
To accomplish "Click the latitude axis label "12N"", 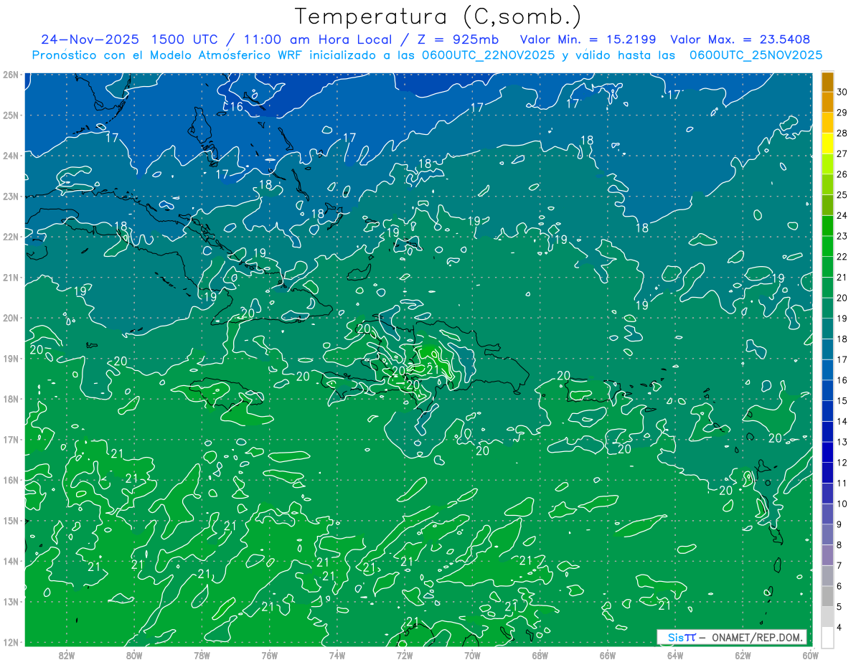I will (10, 642).
